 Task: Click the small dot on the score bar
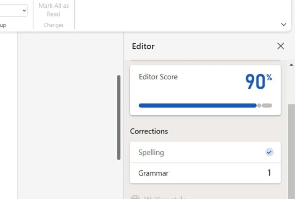point(259,105)
